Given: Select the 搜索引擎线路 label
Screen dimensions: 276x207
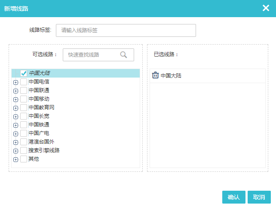Looking at the screenshot, I should click(44, 150).
